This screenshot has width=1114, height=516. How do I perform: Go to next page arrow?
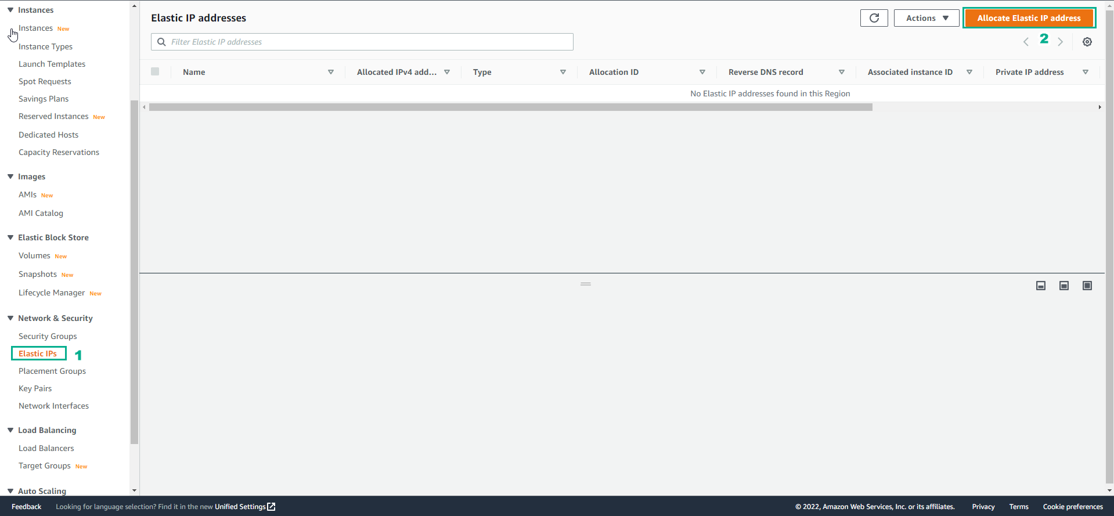[x=1061, y=42]
